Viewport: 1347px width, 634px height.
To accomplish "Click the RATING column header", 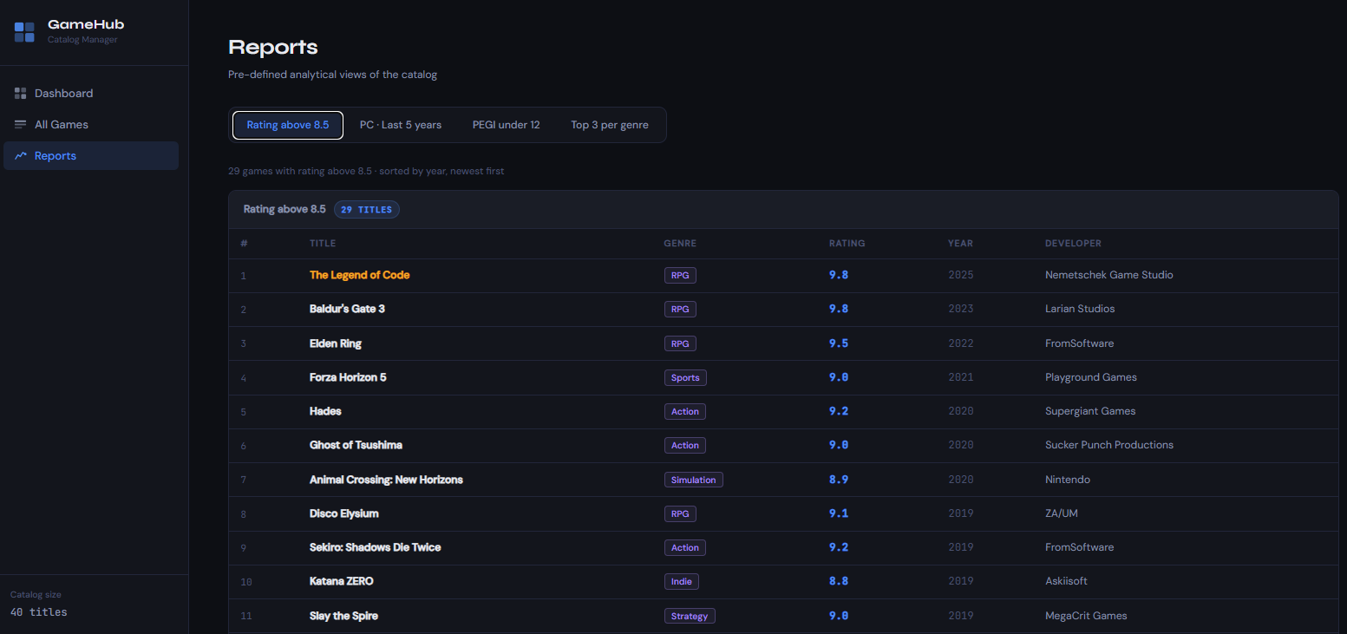I will tap(847, 244).
